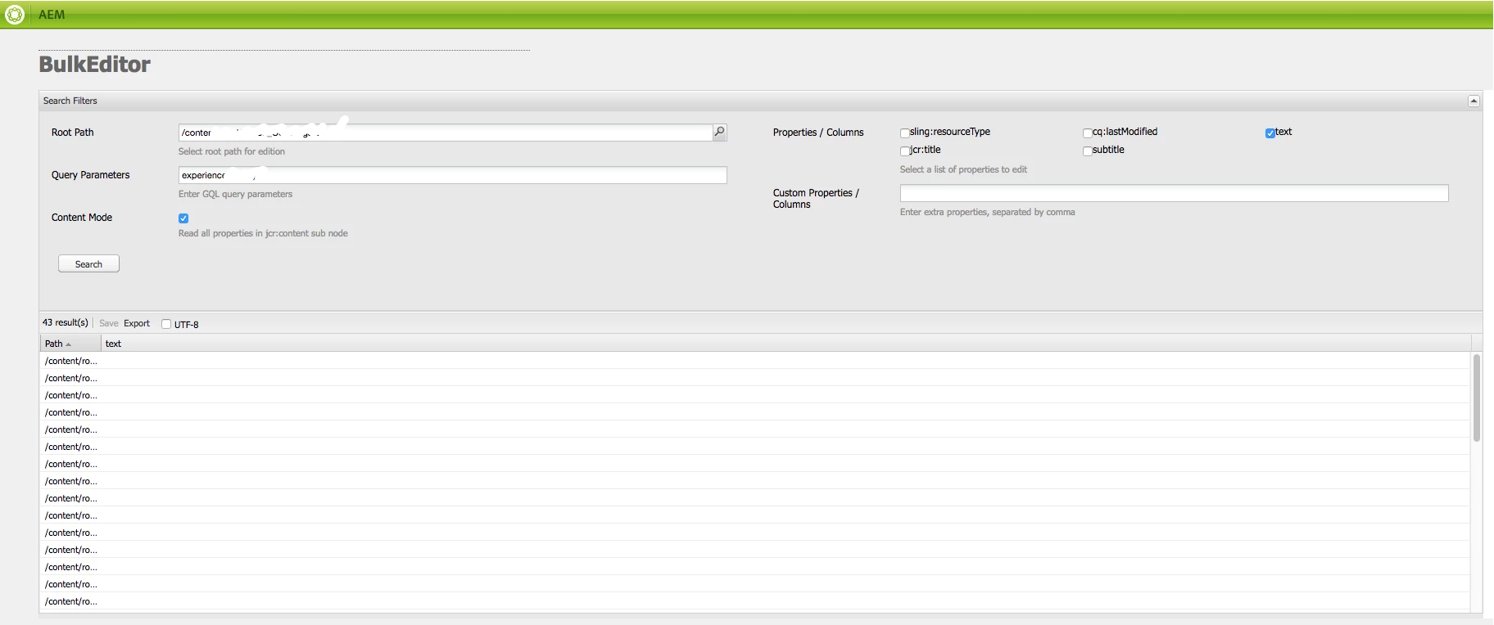Image resolution: width=1494 pixels, height=625 pixels.
Task: Collapse the Search Filters panel
Action: (1474, 101)
